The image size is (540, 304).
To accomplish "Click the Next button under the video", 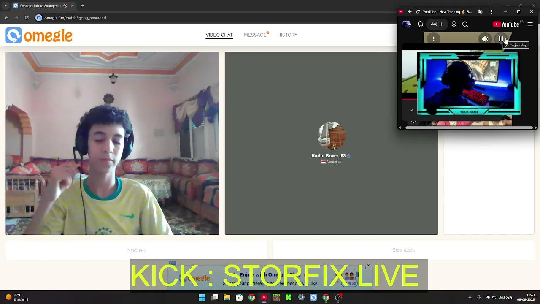I will 136,250.
